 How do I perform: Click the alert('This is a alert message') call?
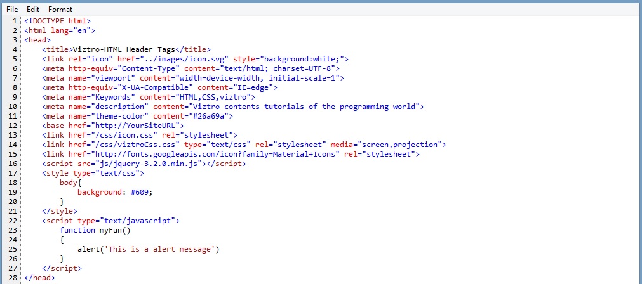149,249
